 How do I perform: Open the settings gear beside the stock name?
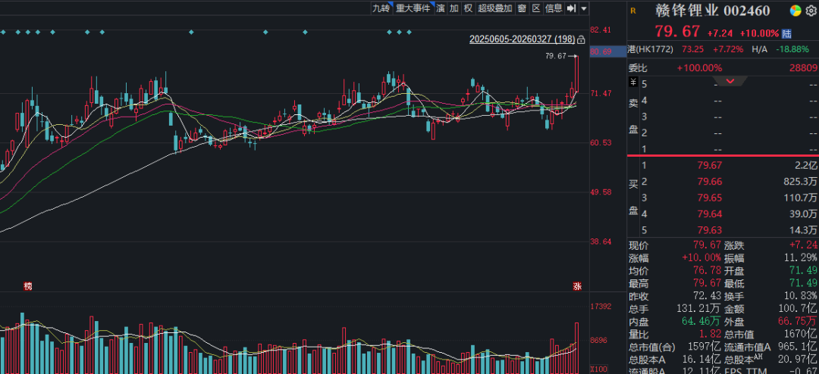point(811,11)
